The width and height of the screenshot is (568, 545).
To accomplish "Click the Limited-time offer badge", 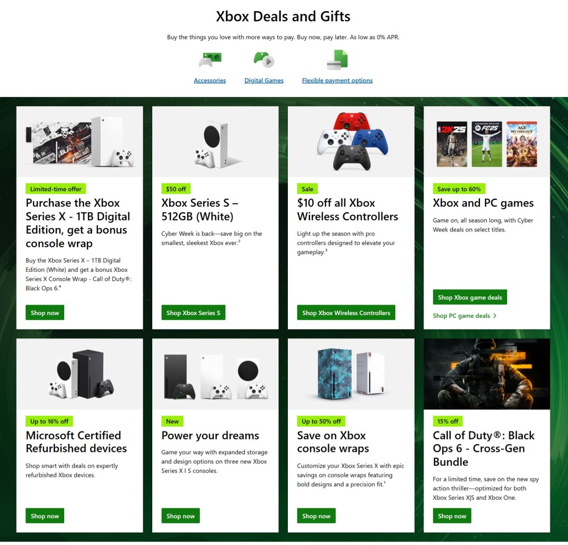I will (x=55, y=189).
